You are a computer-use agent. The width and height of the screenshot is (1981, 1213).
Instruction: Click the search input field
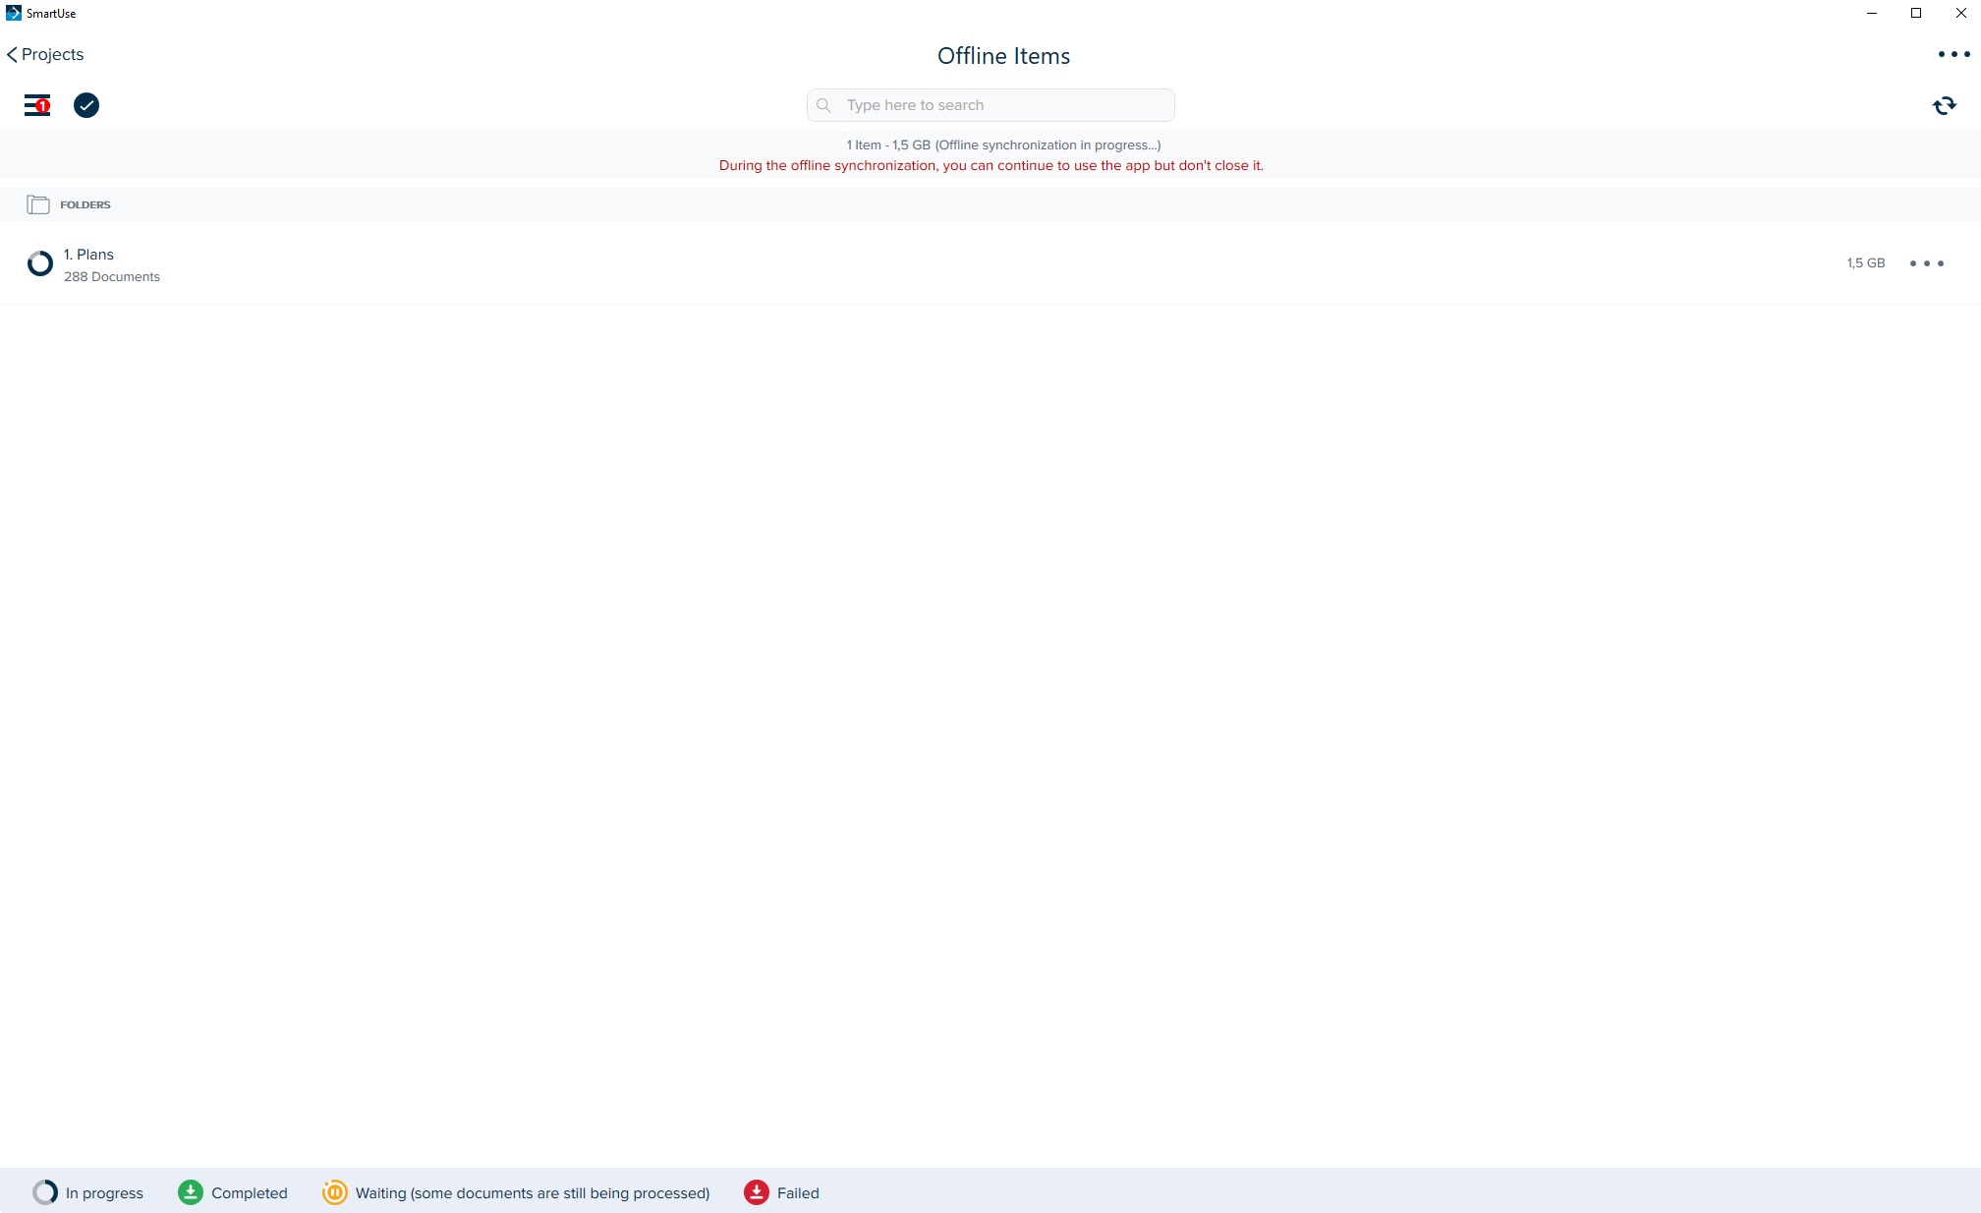click(x=990, y=105)
